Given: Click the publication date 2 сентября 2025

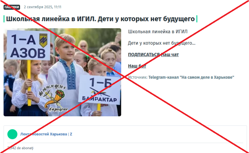Looking at the screenshot, I should [43, 7].
